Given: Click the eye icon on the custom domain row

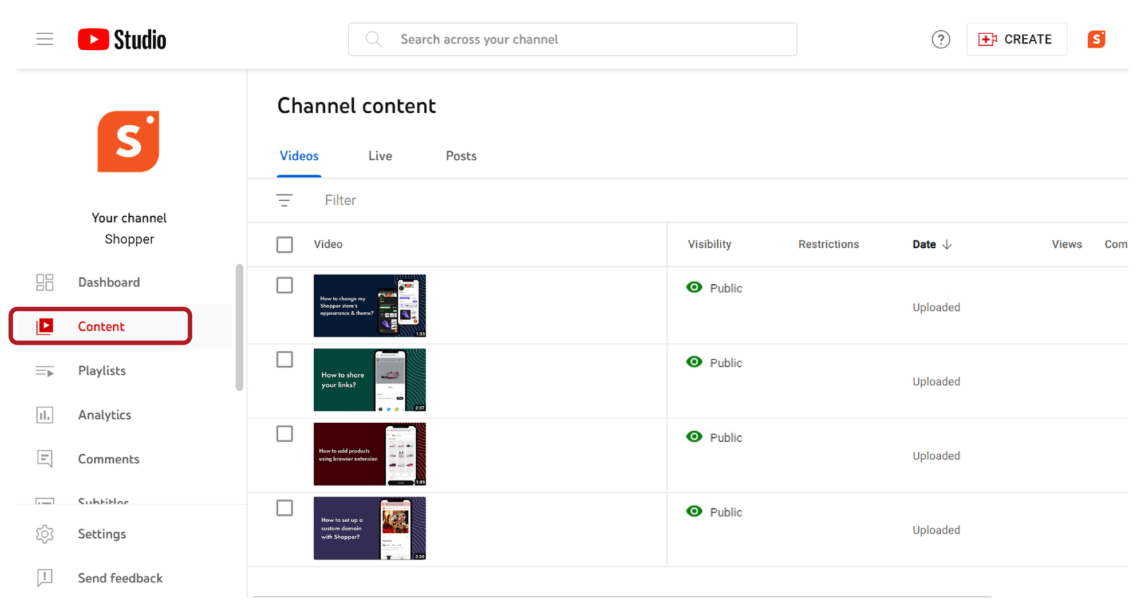Looking at the screenshot, I should click(x=694, y=511).
